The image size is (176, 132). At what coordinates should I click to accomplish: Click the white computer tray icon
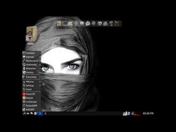coord(125,113)
